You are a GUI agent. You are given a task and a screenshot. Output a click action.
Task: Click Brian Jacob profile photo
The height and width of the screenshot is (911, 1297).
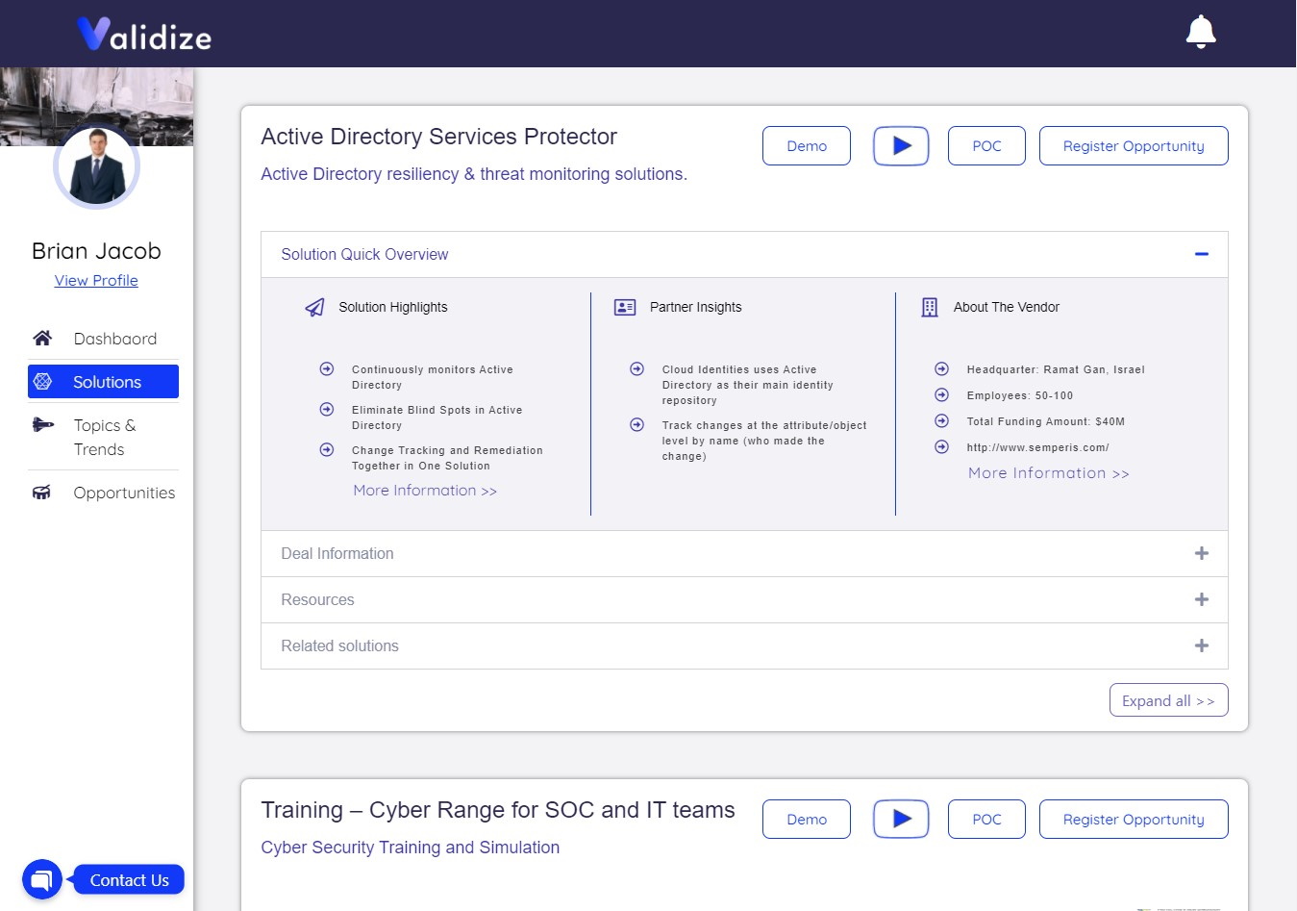point(96,166)
